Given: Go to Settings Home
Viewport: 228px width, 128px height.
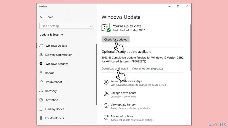Looking at the screenshot, I should click(x=49, y=17).
